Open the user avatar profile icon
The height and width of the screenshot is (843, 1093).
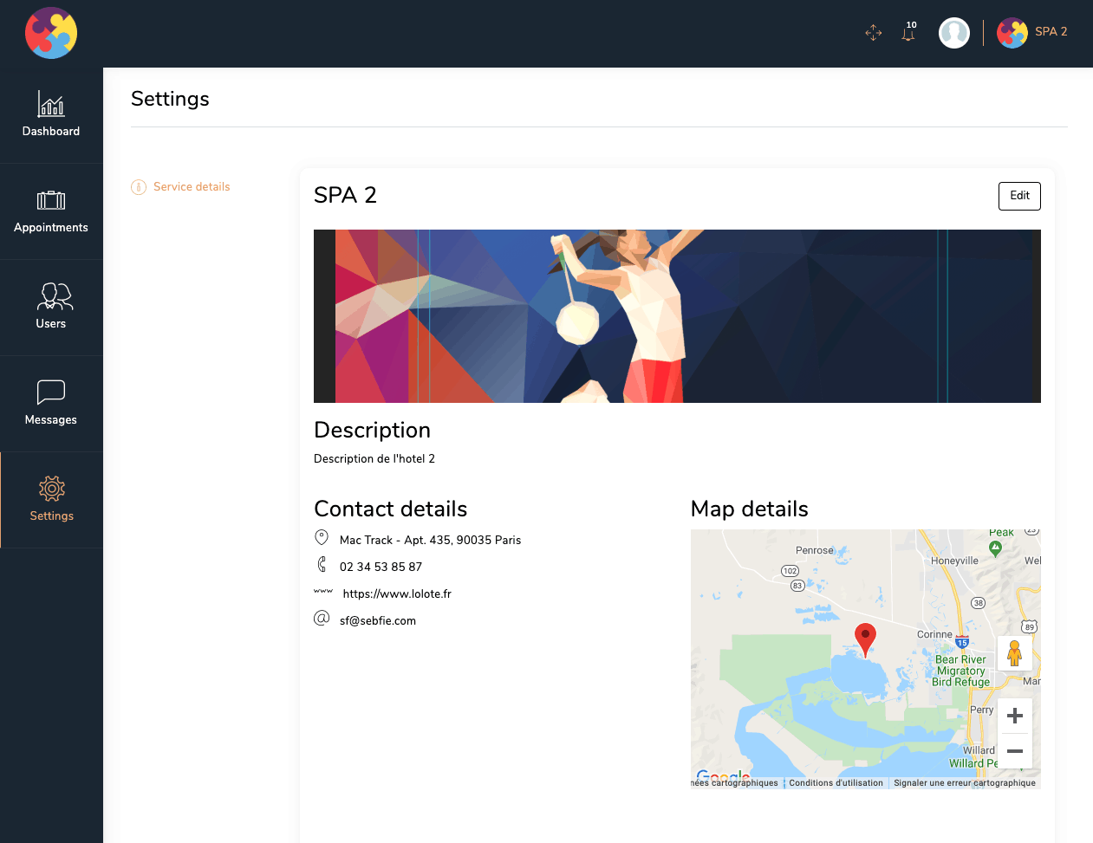click(954, 33)
